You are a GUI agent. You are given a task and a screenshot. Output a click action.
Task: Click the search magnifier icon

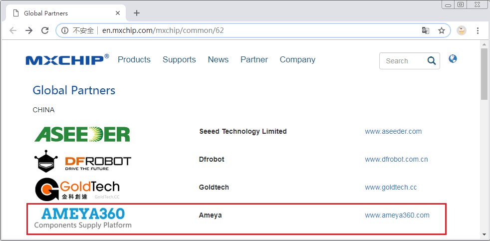[x=432, y=61]
